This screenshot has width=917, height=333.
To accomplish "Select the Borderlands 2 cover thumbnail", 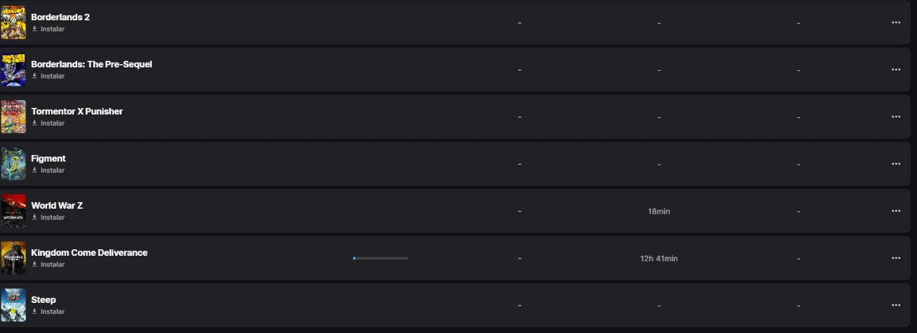I will [13, 23].
